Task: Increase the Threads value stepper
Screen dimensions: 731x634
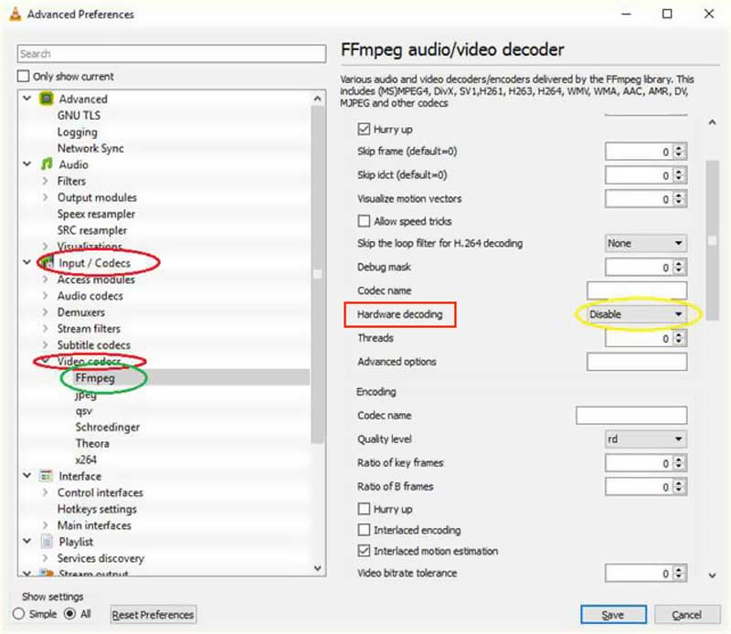Action: coord(679,334)
